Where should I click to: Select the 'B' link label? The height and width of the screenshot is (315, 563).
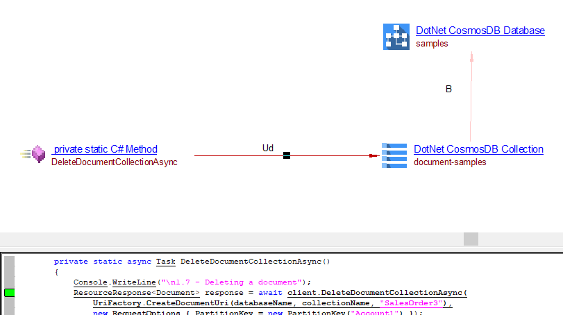448,89
